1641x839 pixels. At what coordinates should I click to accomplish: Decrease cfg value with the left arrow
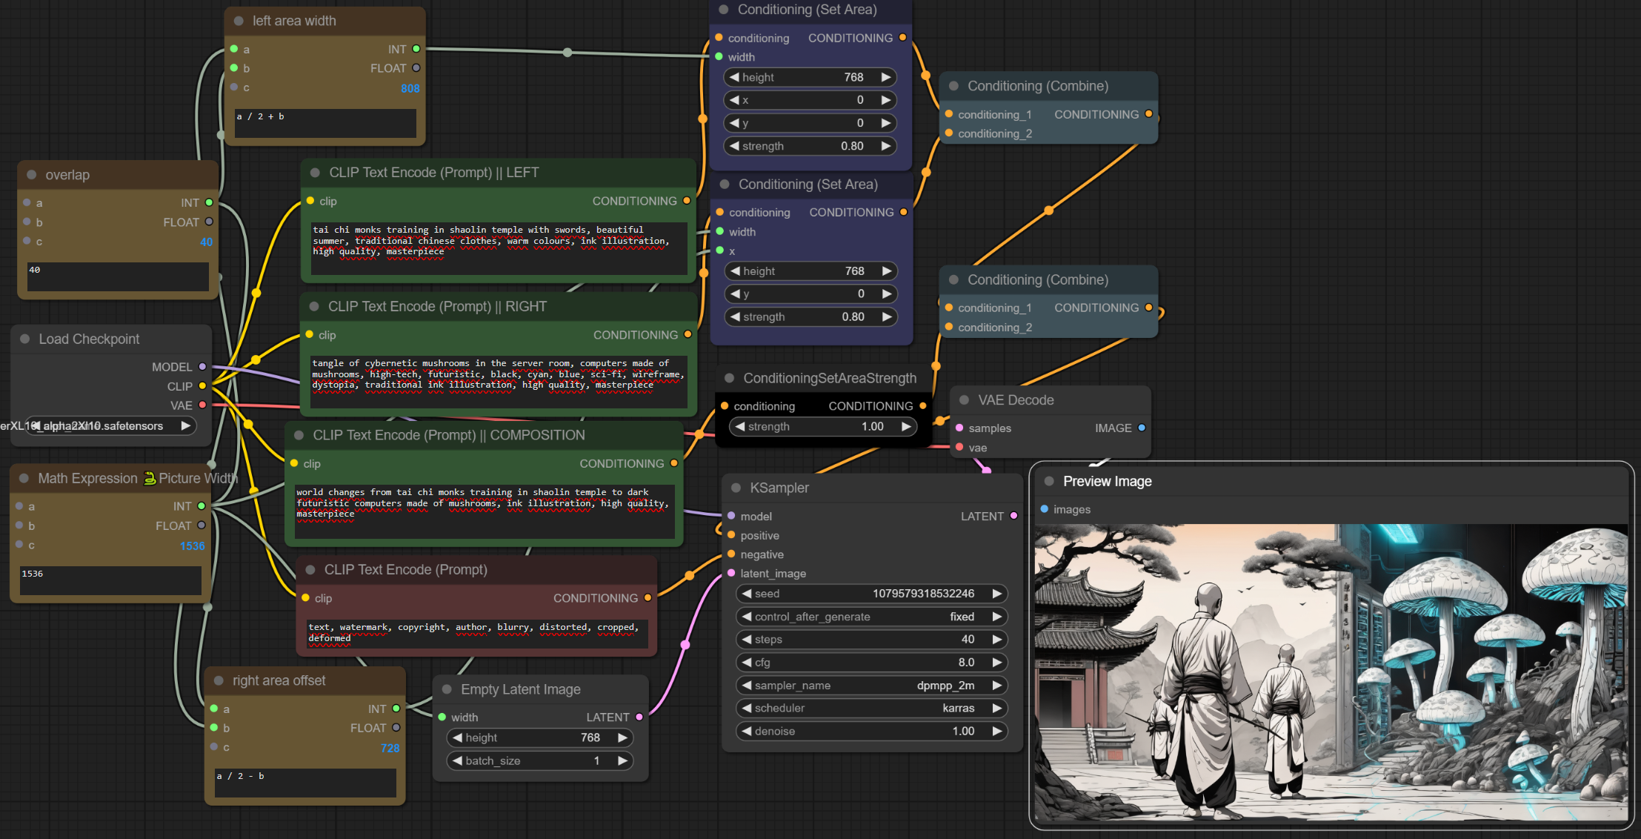tap(747, 663)
